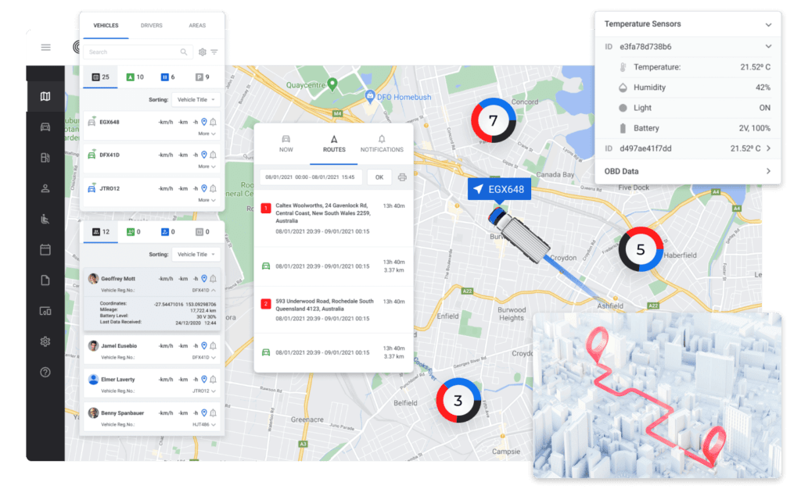
Task: Expand sensor d497ae41f7dd row
Action: (x=768, y=148)
